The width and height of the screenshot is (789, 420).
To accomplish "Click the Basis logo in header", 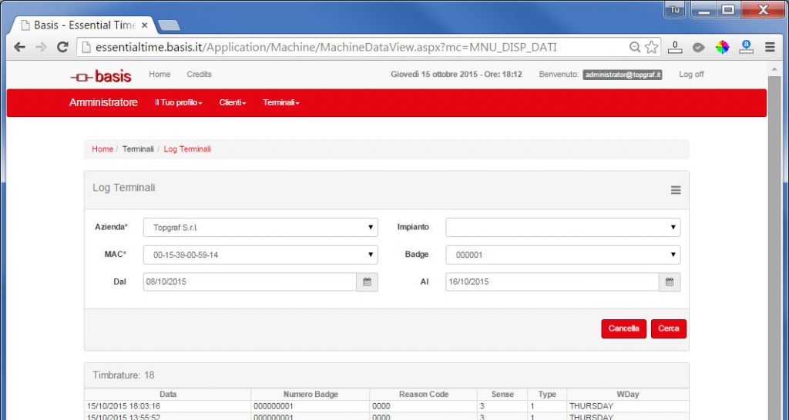I will 101,76.
